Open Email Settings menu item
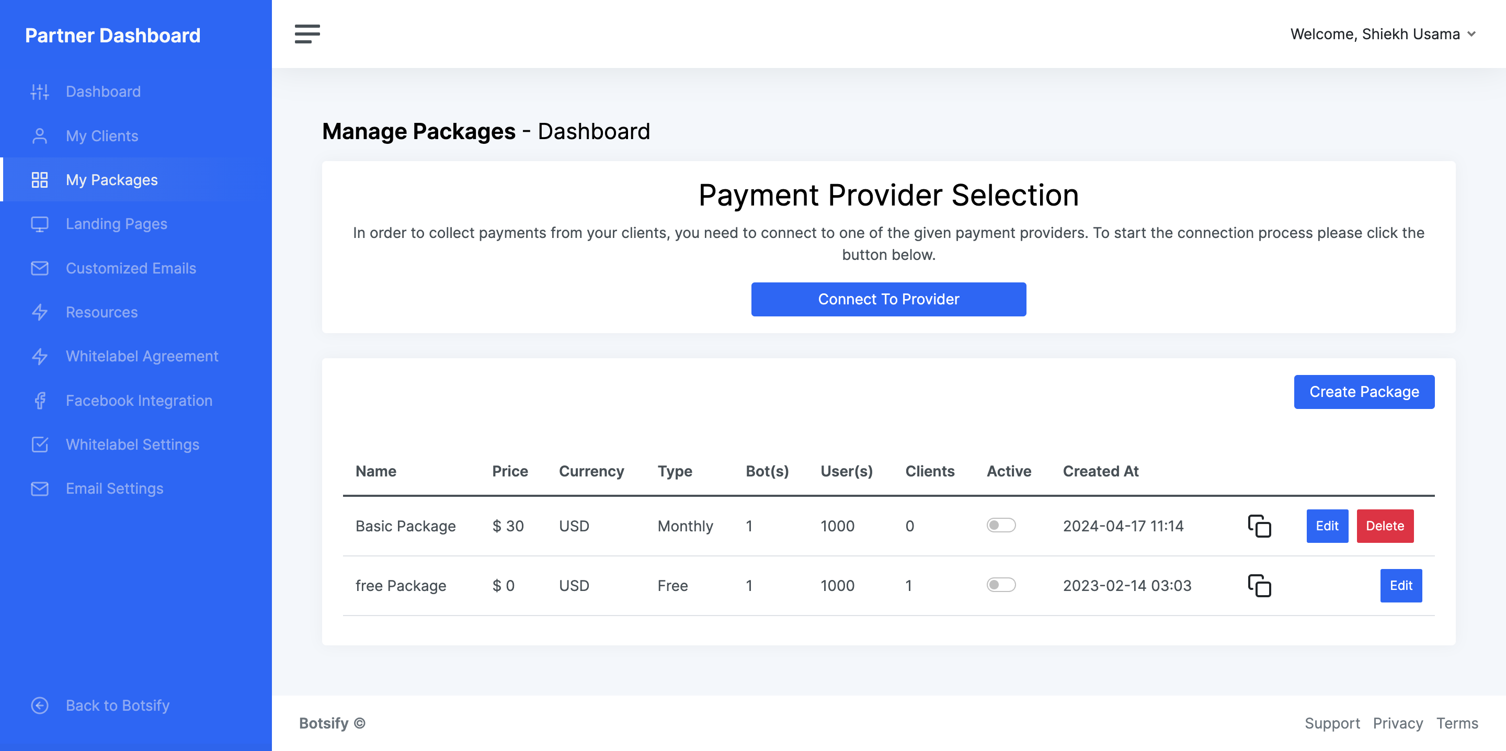 135,488
